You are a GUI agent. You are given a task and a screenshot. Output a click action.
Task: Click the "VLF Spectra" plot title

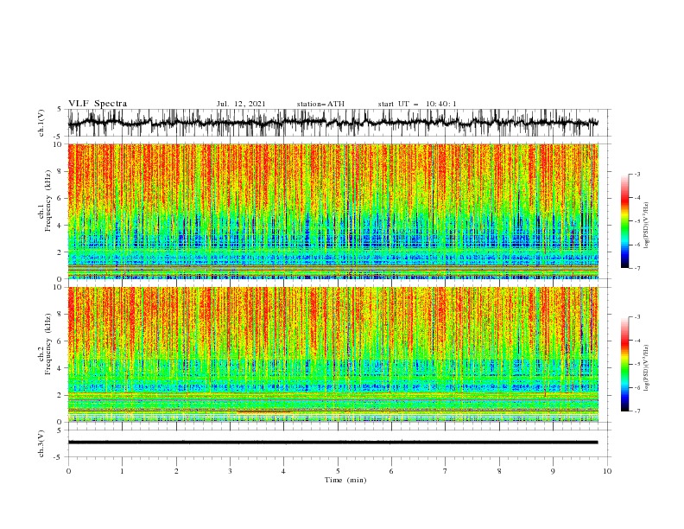point(98,104)
